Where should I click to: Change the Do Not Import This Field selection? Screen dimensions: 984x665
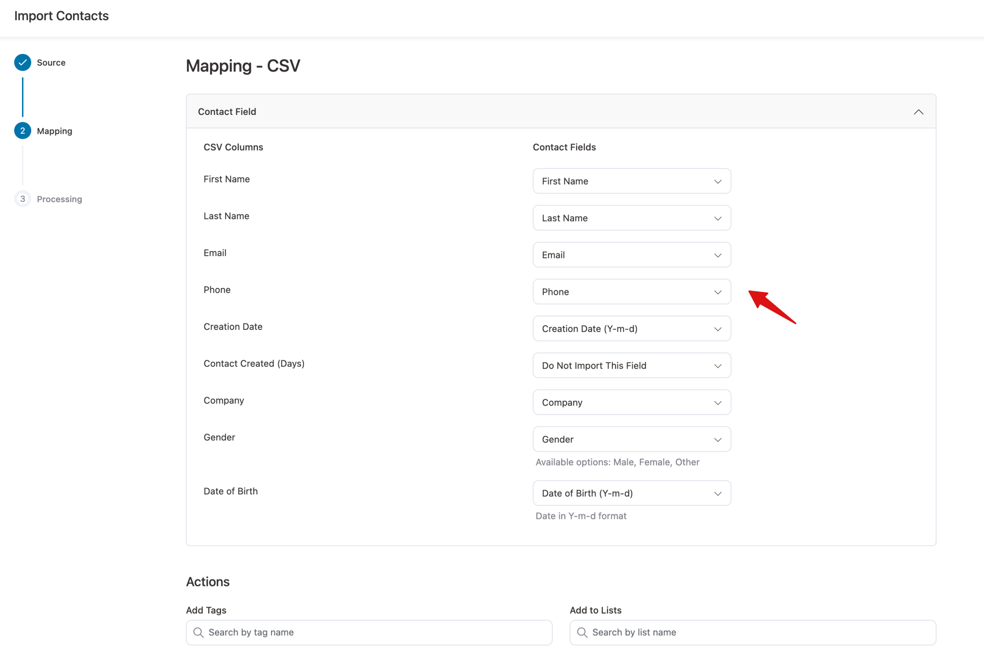tap(631, 365)
